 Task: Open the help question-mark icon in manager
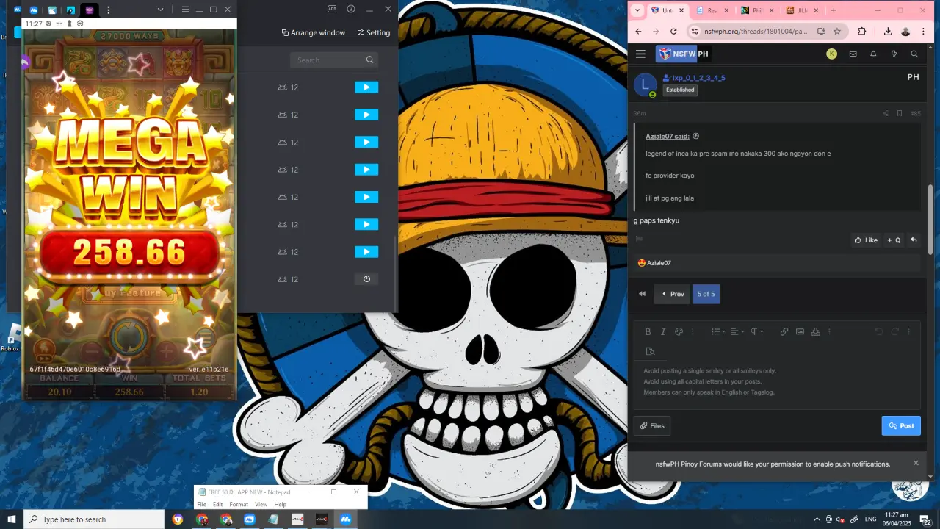point(351,10)
